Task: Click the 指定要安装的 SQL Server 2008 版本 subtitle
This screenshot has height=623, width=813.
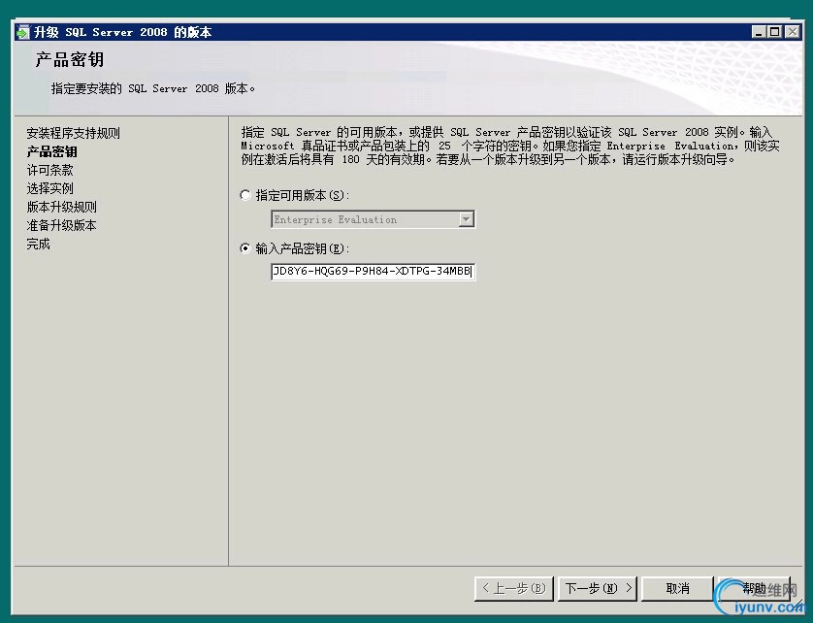Action: pos(153,88)
